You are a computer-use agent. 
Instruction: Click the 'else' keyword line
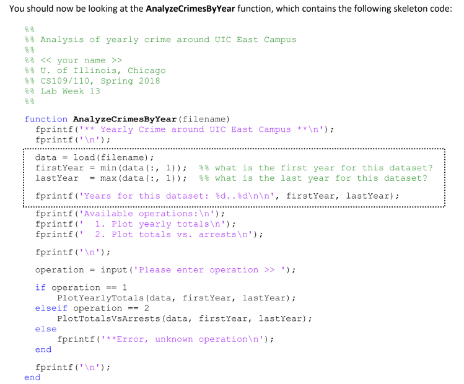pyautogui.click(x=46, y=329)
